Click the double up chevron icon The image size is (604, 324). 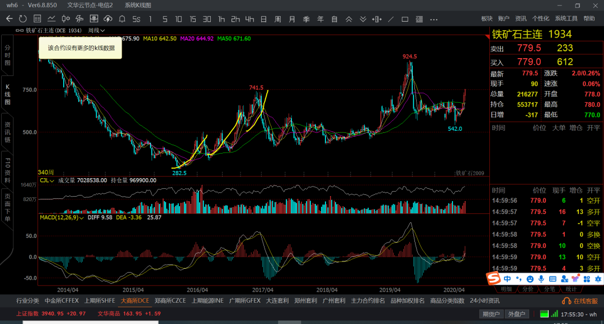(348, 19)
